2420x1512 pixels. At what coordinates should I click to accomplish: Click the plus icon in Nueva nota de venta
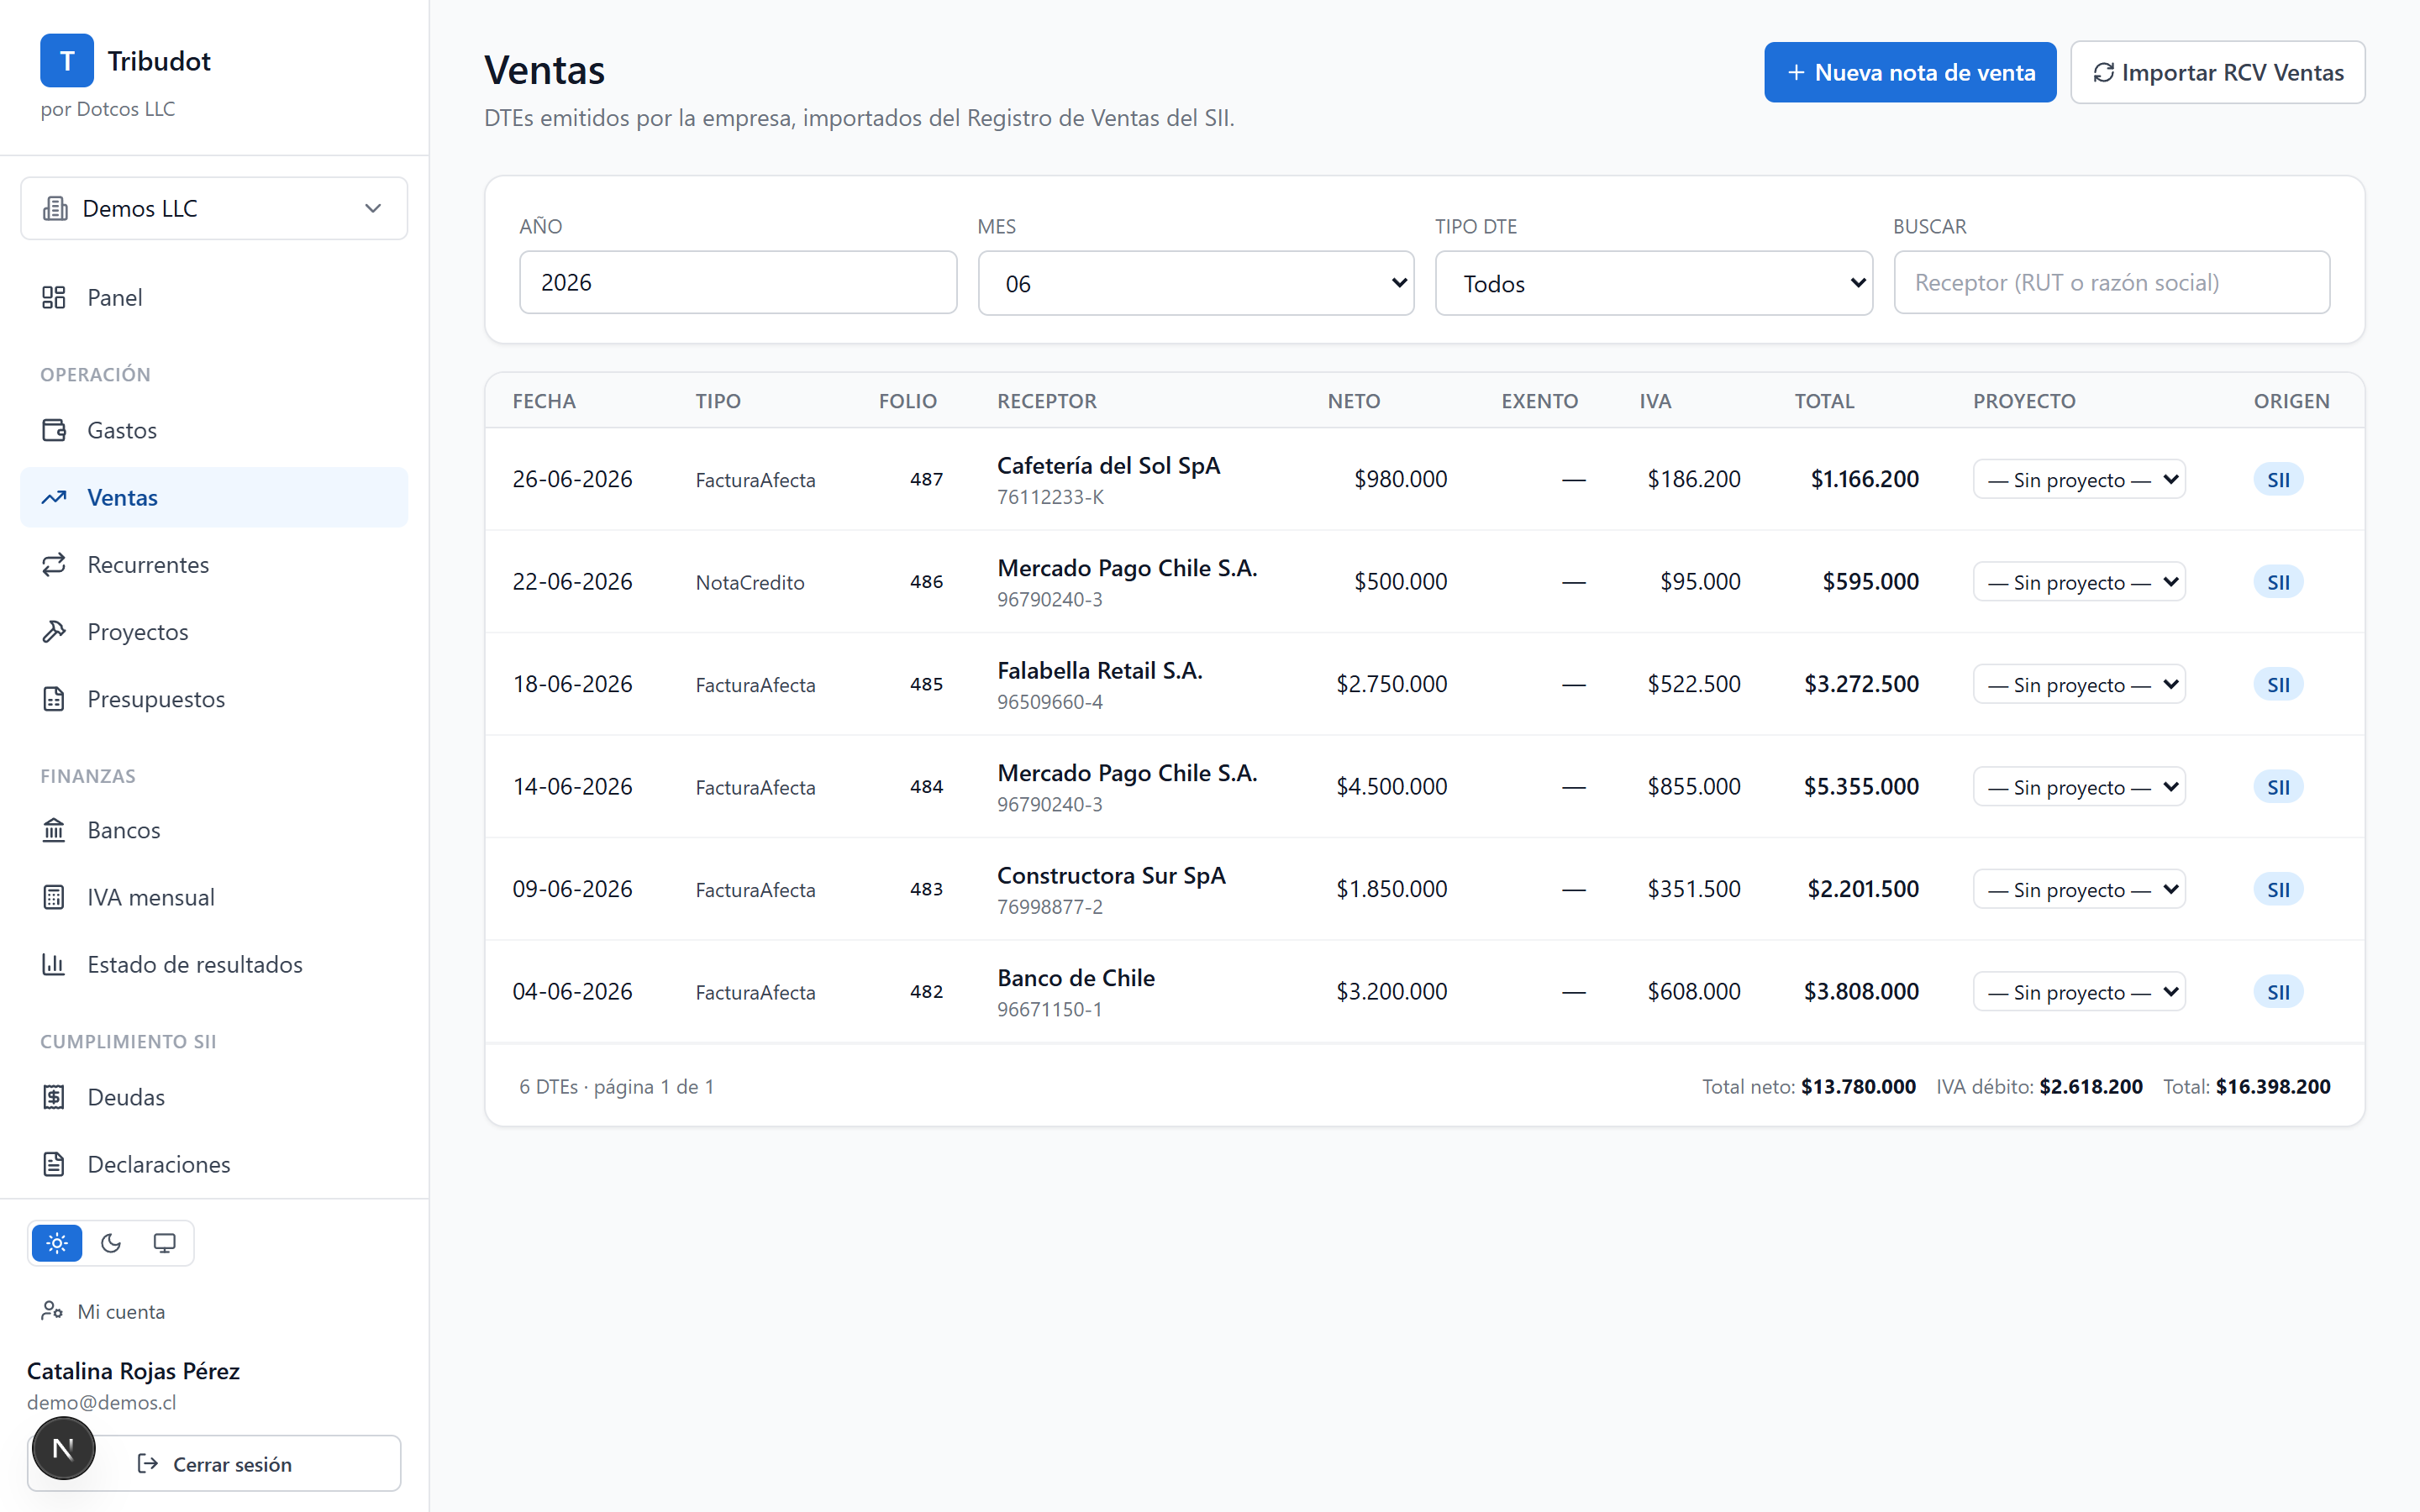click(x=1796, y=72)
